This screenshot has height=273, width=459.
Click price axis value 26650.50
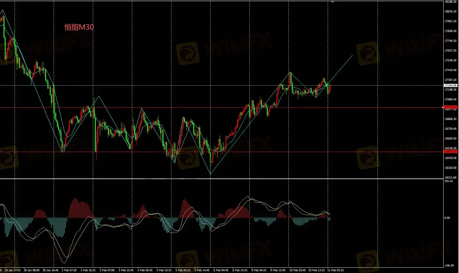coord(451,139)
